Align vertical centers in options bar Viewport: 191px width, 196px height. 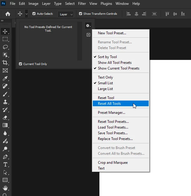click(175, 14)
